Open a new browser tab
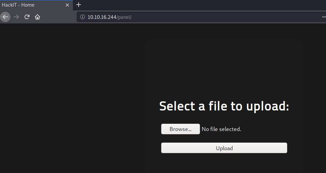Screen dimensions: 326x173 coord(79,5)
